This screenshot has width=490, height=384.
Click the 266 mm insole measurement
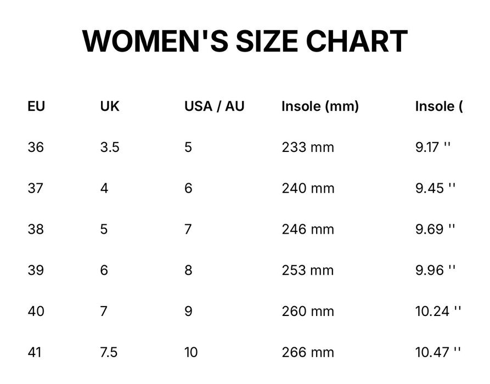308,352
